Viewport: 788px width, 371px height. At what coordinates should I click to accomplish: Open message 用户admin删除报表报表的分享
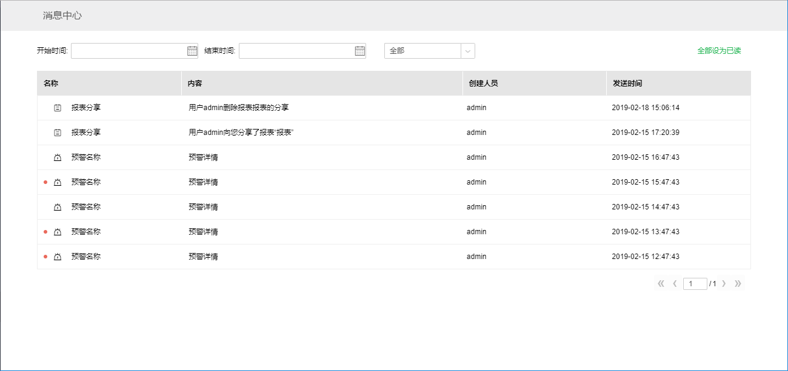coord(238,108)
